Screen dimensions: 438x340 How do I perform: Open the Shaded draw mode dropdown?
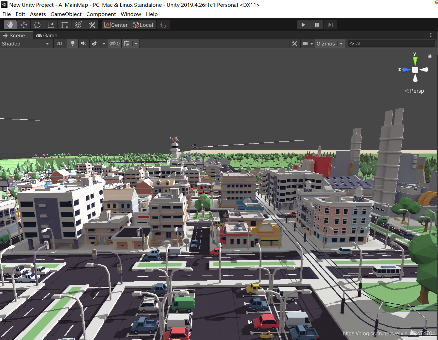tap(26, 43)
